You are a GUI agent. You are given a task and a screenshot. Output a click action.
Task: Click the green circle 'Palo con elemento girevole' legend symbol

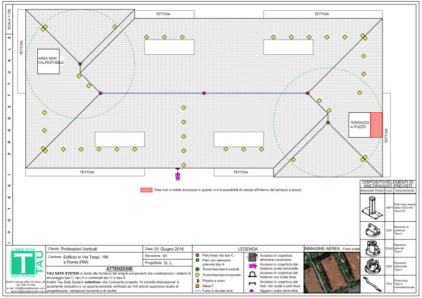pos(197,260)
